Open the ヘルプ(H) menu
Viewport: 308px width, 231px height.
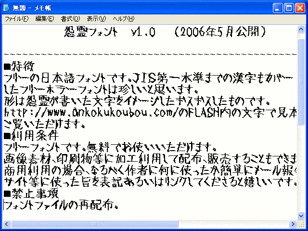click(x=124, y=19)
